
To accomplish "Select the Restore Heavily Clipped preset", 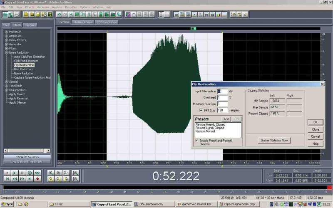I will pos(210,124).
